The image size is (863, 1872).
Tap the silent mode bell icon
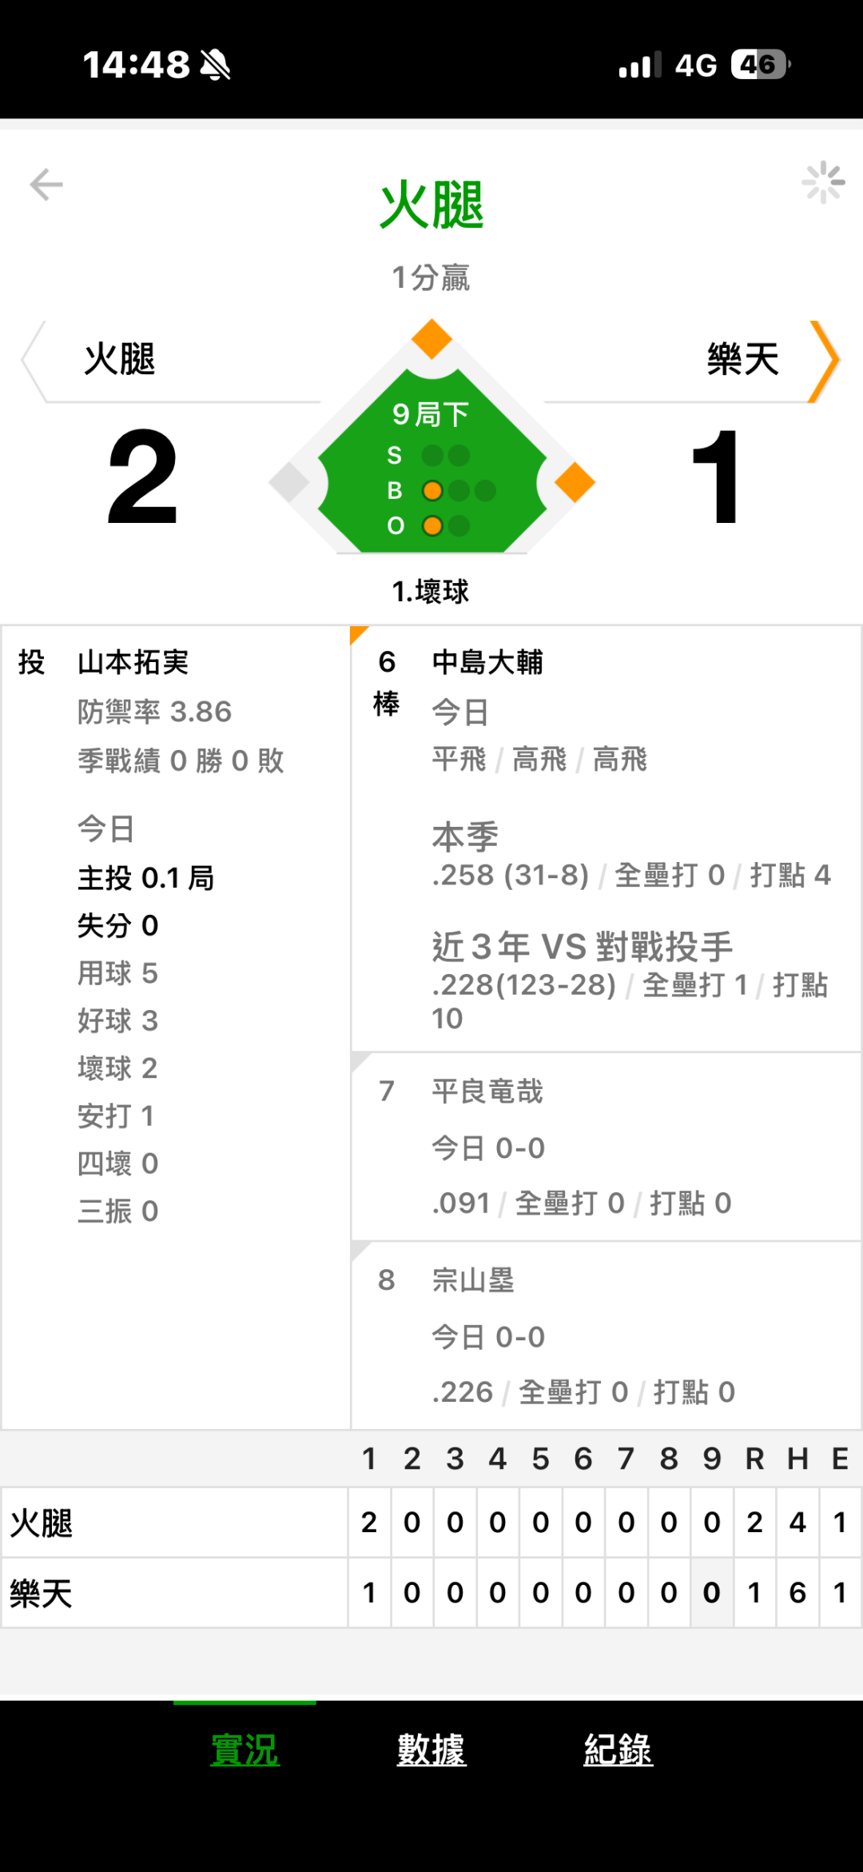coord(215,65)
